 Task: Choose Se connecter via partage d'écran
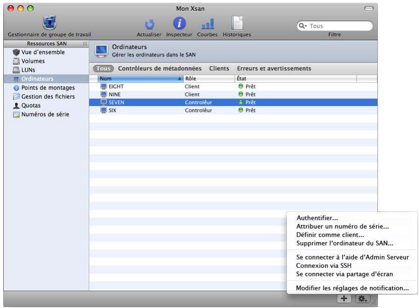352,274
